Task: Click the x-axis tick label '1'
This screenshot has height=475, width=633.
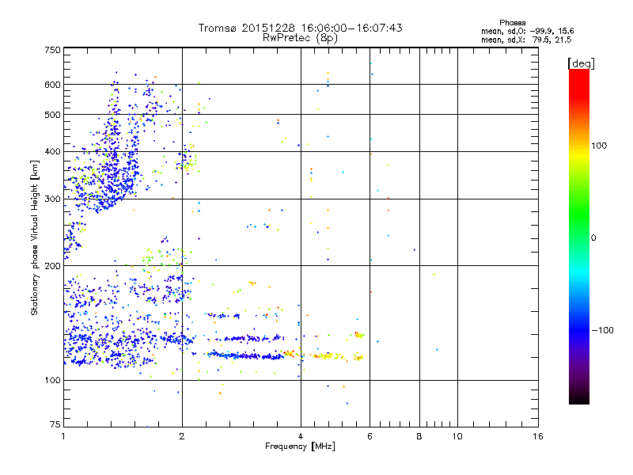Action: [x=63, y=436]
